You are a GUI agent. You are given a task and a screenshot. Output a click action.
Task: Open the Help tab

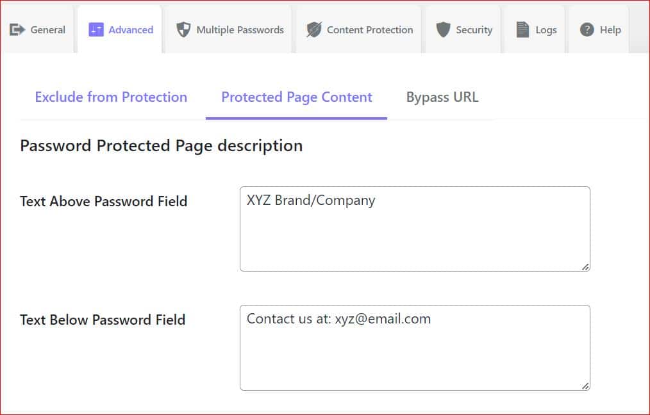click(600, 29)
